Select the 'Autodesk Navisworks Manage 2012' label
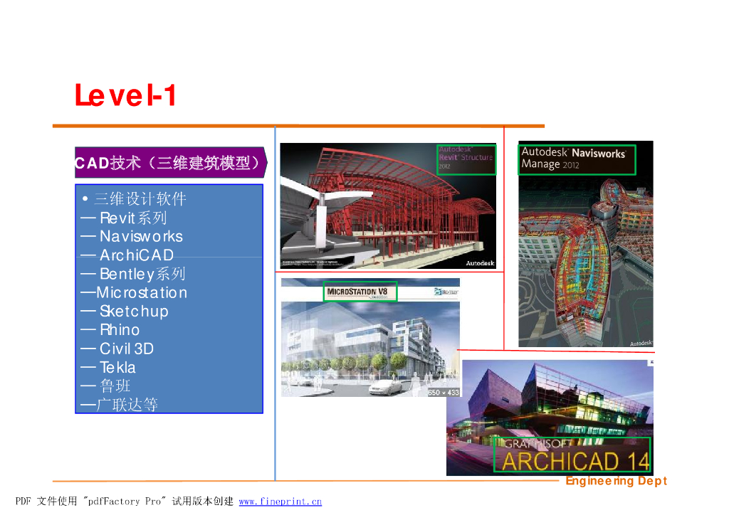 (577, 159)
